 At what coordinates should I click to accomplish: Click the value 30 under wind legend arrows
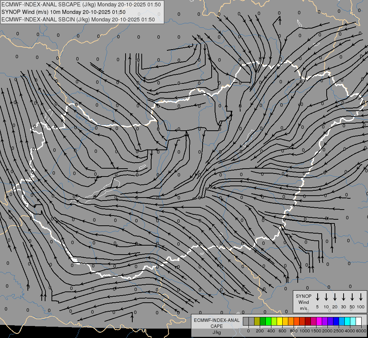[x=343, y=307]
